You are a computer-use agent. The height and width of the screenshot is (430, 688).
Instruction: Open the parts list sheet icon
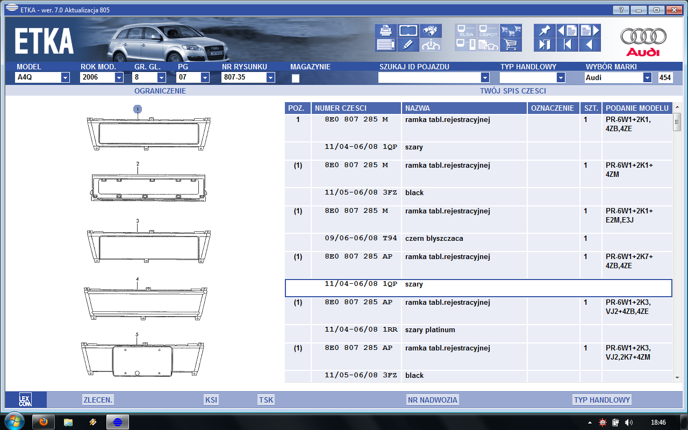385,45
